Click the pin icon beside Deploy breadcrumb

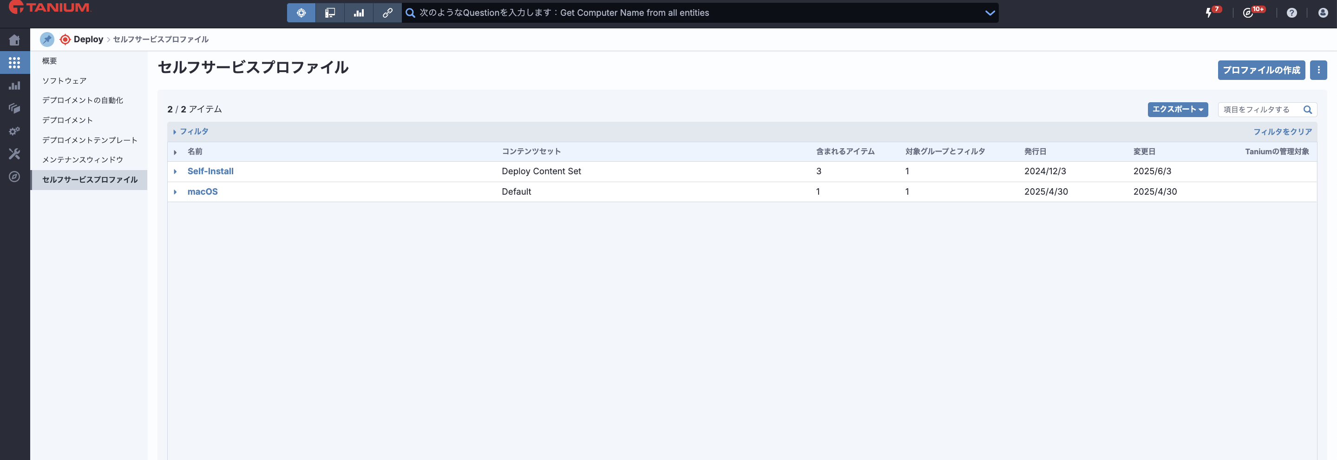coord(47,39)
